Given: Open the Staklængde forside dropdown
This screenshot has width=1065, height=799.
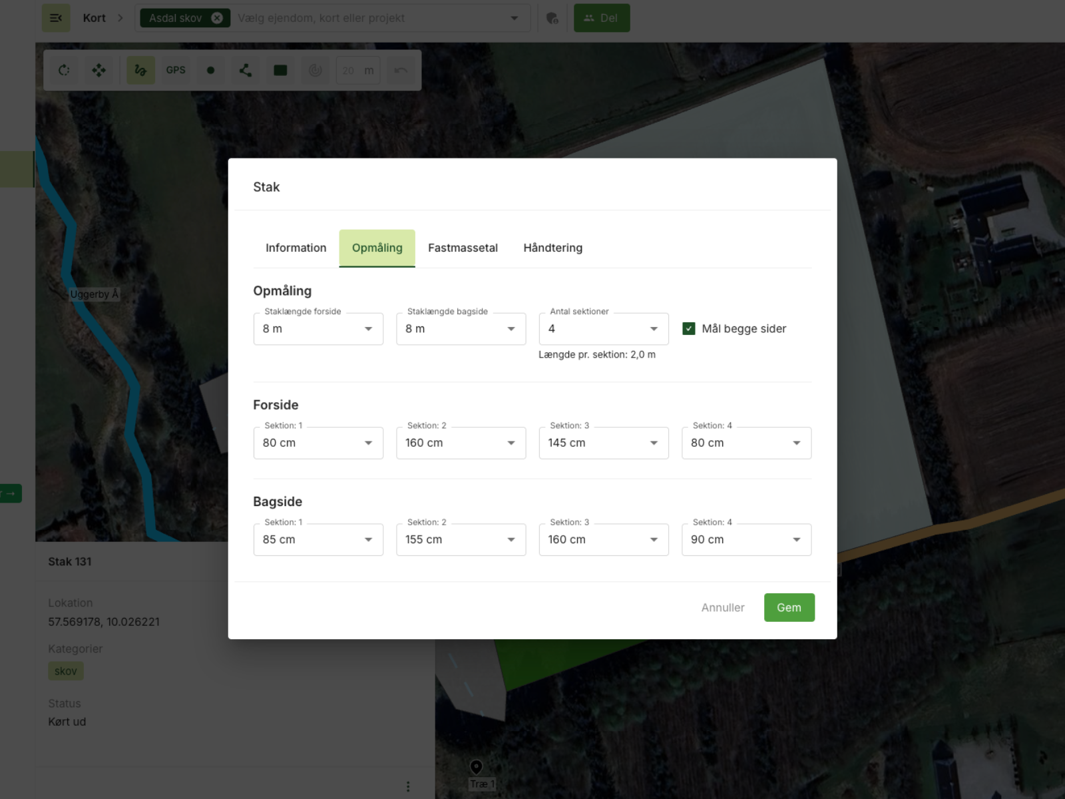Looking at the screenshot, I should [318, 329].
